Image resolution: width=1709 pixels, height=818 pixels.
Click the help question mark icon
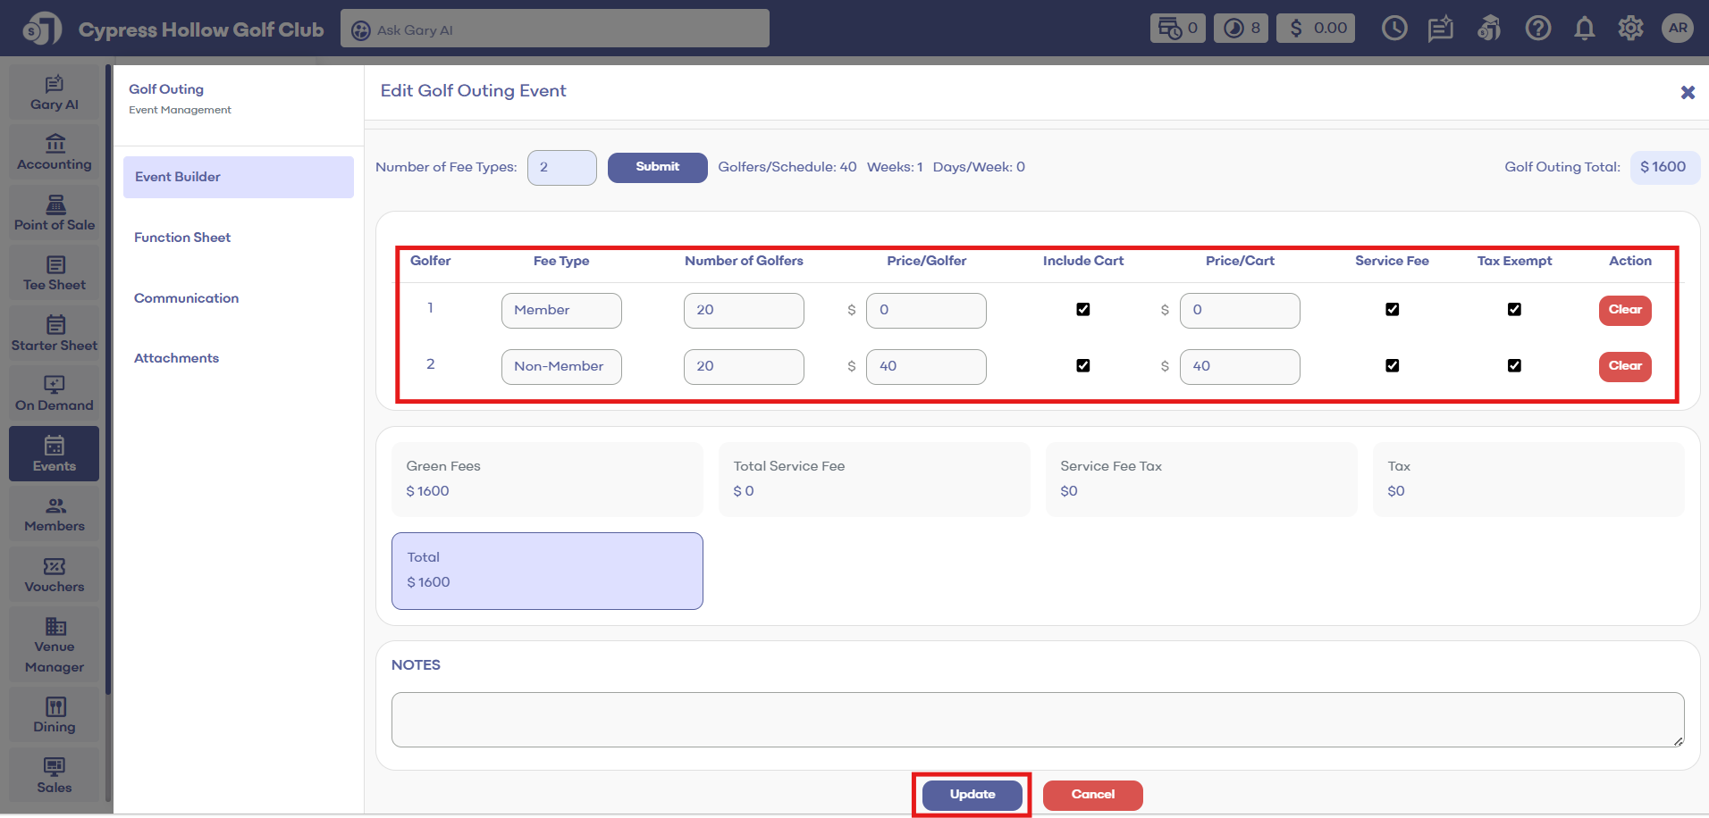(1537, 29)
